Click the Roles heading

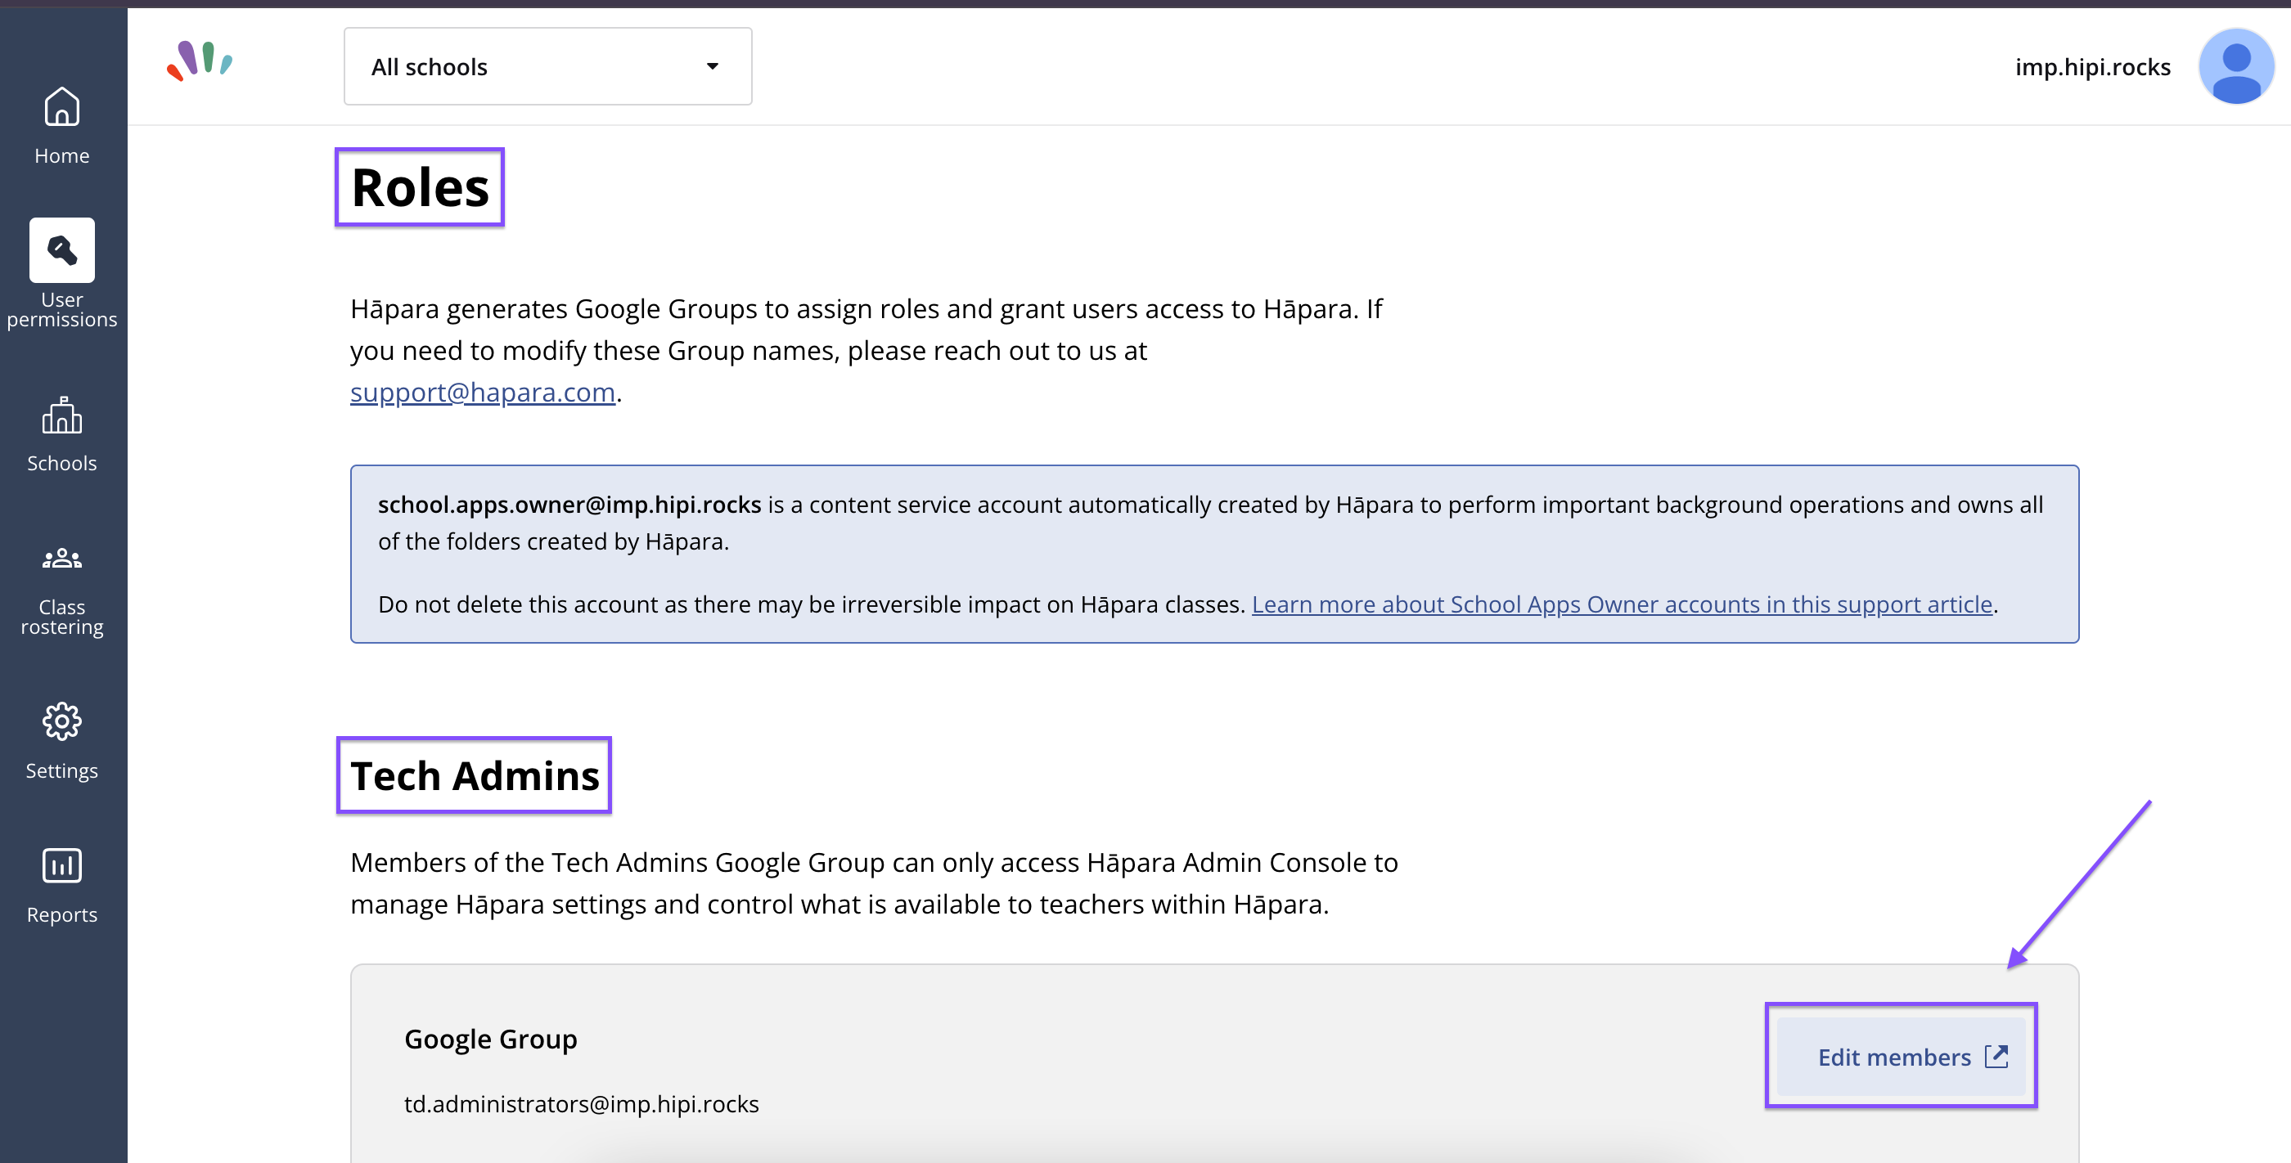pyautogui.click(x=420, y=187)
